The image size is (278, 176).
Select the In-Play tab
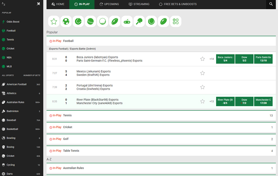tap(82, 4)
